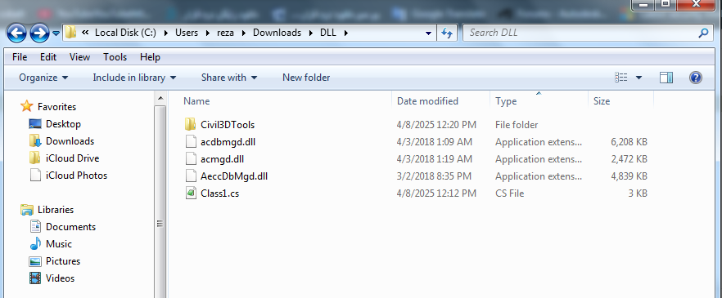Sort by Date modified column header
Viewport: 722px width, 298px height.
427,101
